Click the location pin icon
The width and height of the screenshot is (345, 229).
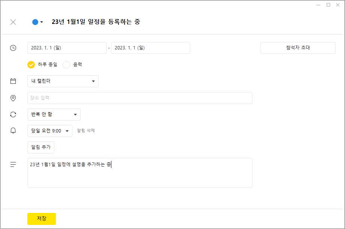click(13, 98)
